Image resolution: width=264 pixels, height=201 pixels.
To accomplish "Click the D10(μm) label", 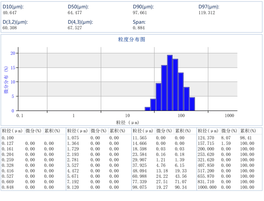I will 13,7.
